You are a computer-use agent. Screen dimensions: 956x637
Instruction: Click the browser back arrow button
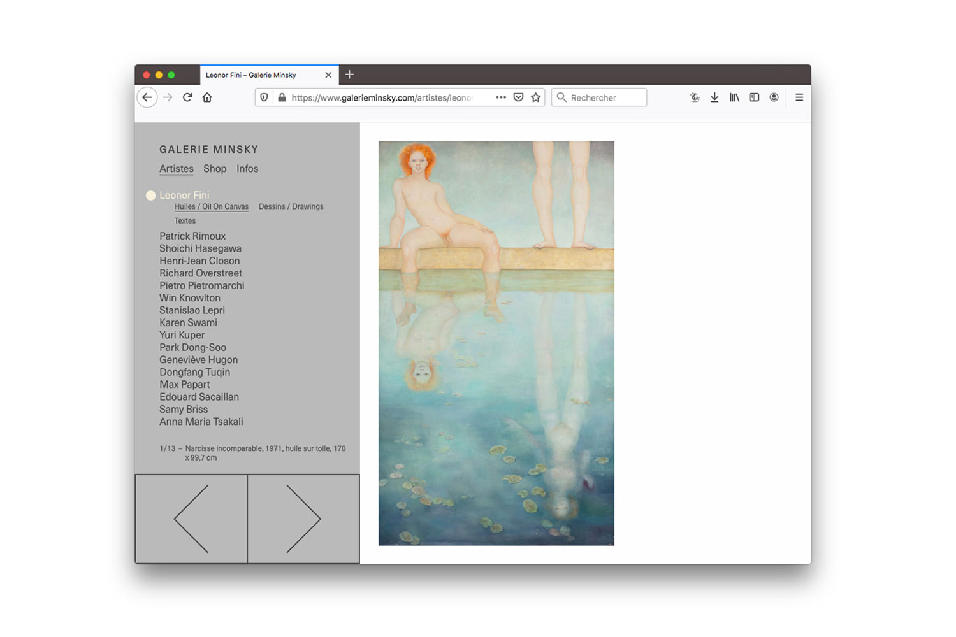click(147, 97)
